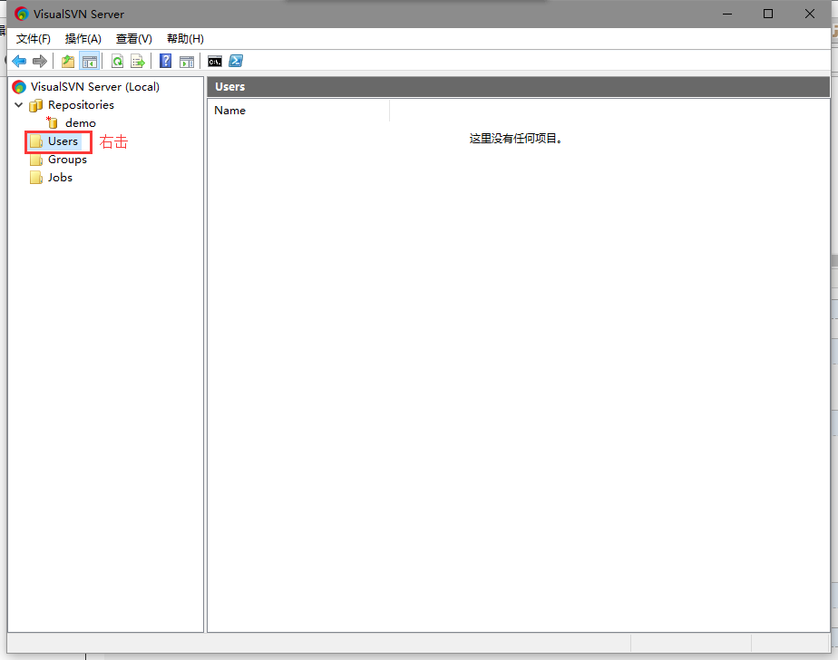
Task: Click the VisualSVN logo in title bar
Action: pos(22,14)
